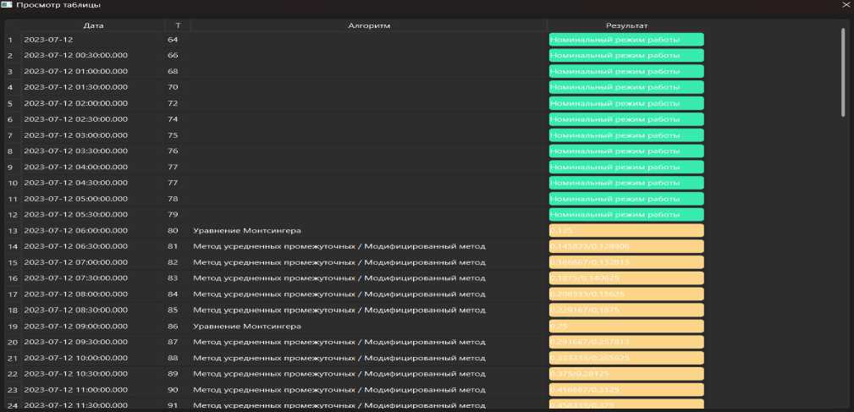This screenshot has height=412, width=854.
Task: Click date cell 2023-07-12 08:00:00.000
Action: (76, 294)
